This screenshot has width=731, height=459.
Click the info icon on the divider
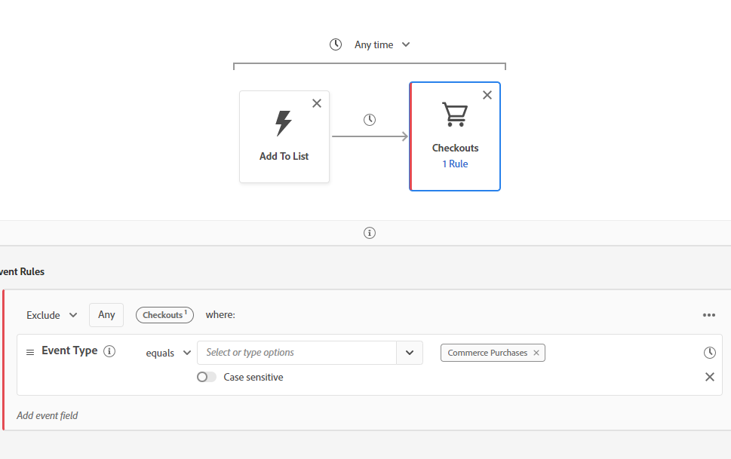coord(370,233)
